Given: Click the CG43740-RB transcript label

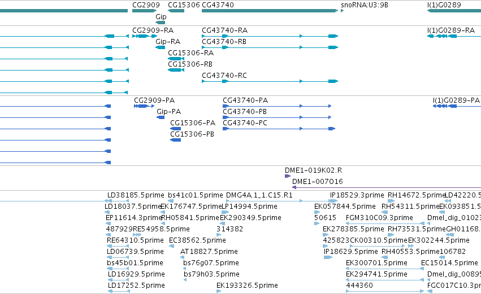Looking at the screenshot, I should tap(224, 42).
